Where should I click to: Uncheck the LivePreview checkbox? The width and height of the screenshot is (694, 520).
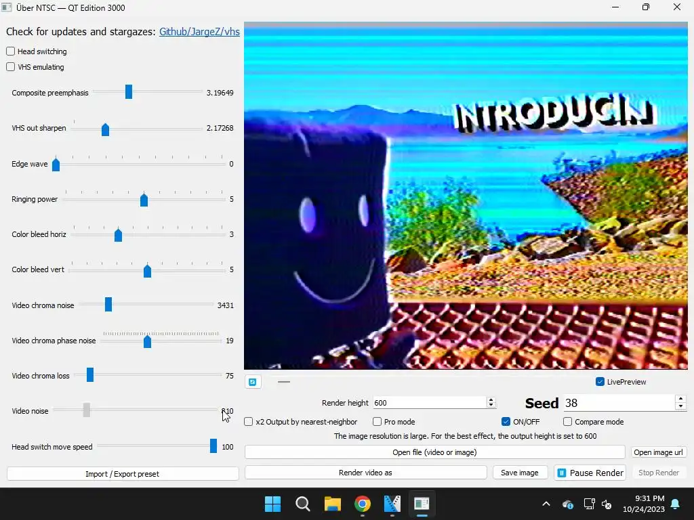600,382
